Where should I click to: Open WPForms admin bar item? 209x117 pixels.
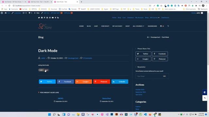pyautogui.click(x=68, y=13)
